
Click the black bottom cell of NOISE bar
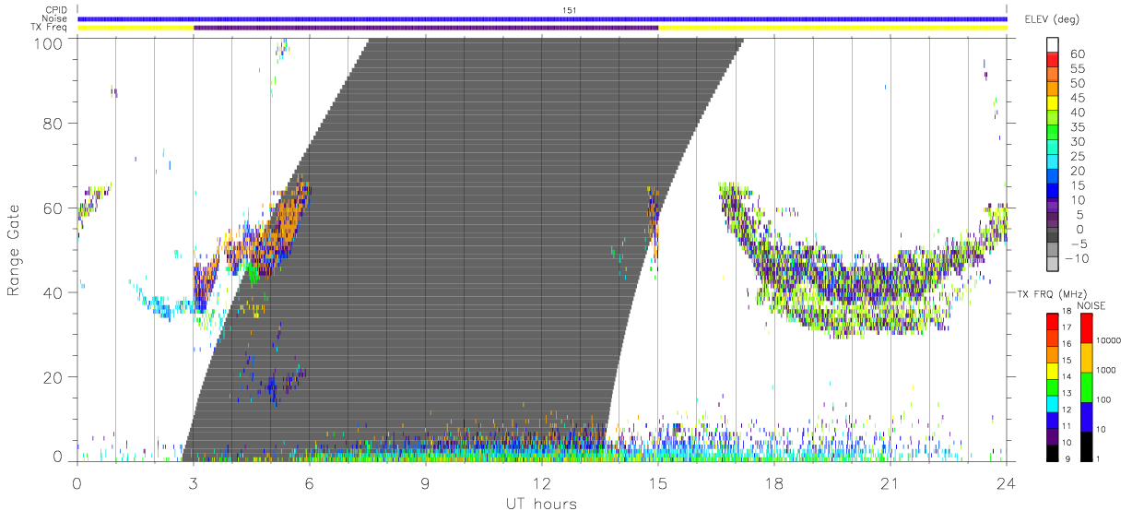pos(1087,446)
